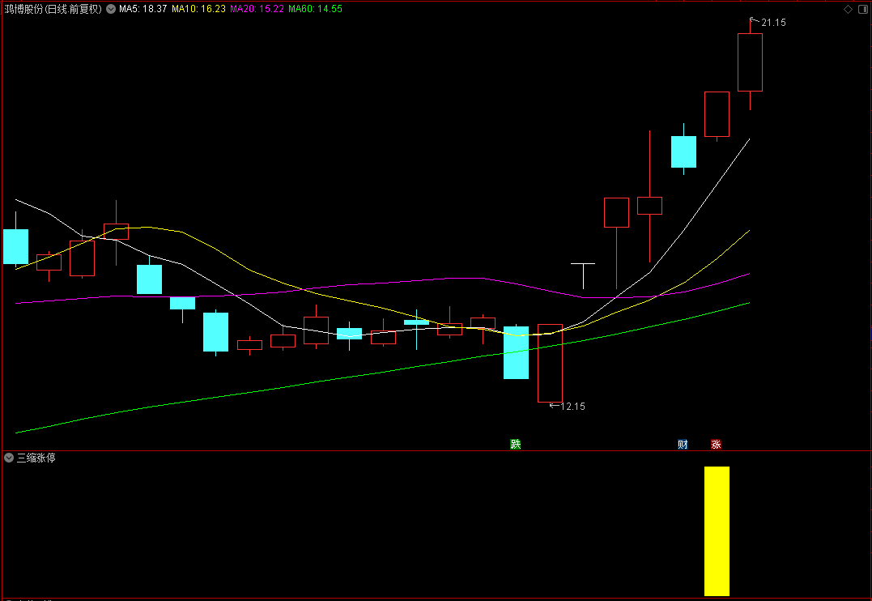The image size is (872, 601).
Task: Select the MA20 15.22 magenta label
Action: [257, 9]
